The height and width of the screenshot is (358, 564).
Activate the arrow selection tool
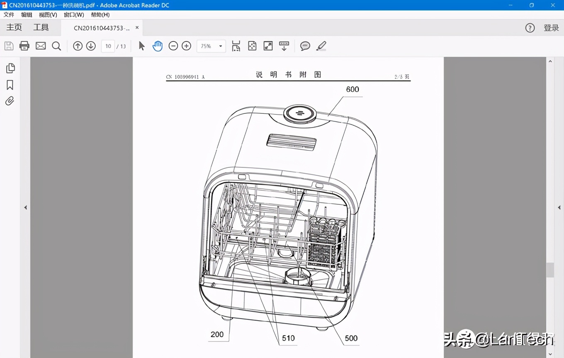coord(141,46)
